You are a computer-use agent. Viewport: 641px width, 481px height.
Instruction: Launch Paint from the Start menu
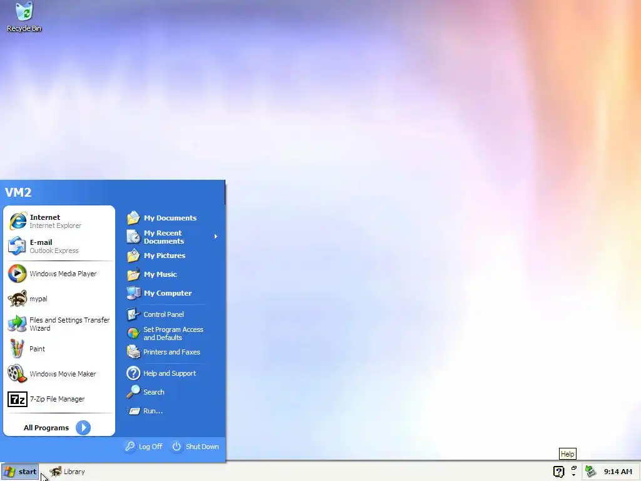59,349
